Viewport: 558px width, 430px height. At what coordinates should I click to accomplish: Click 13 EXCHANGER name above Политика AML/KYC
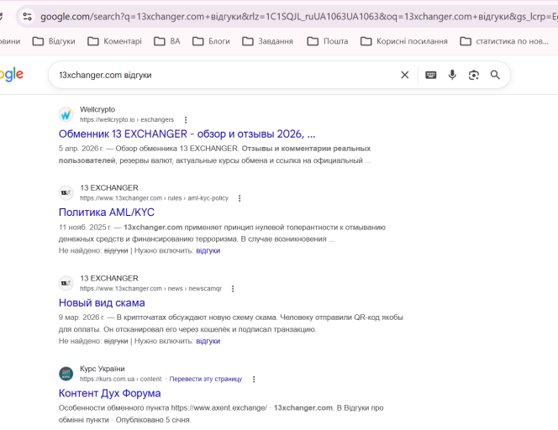109,188
